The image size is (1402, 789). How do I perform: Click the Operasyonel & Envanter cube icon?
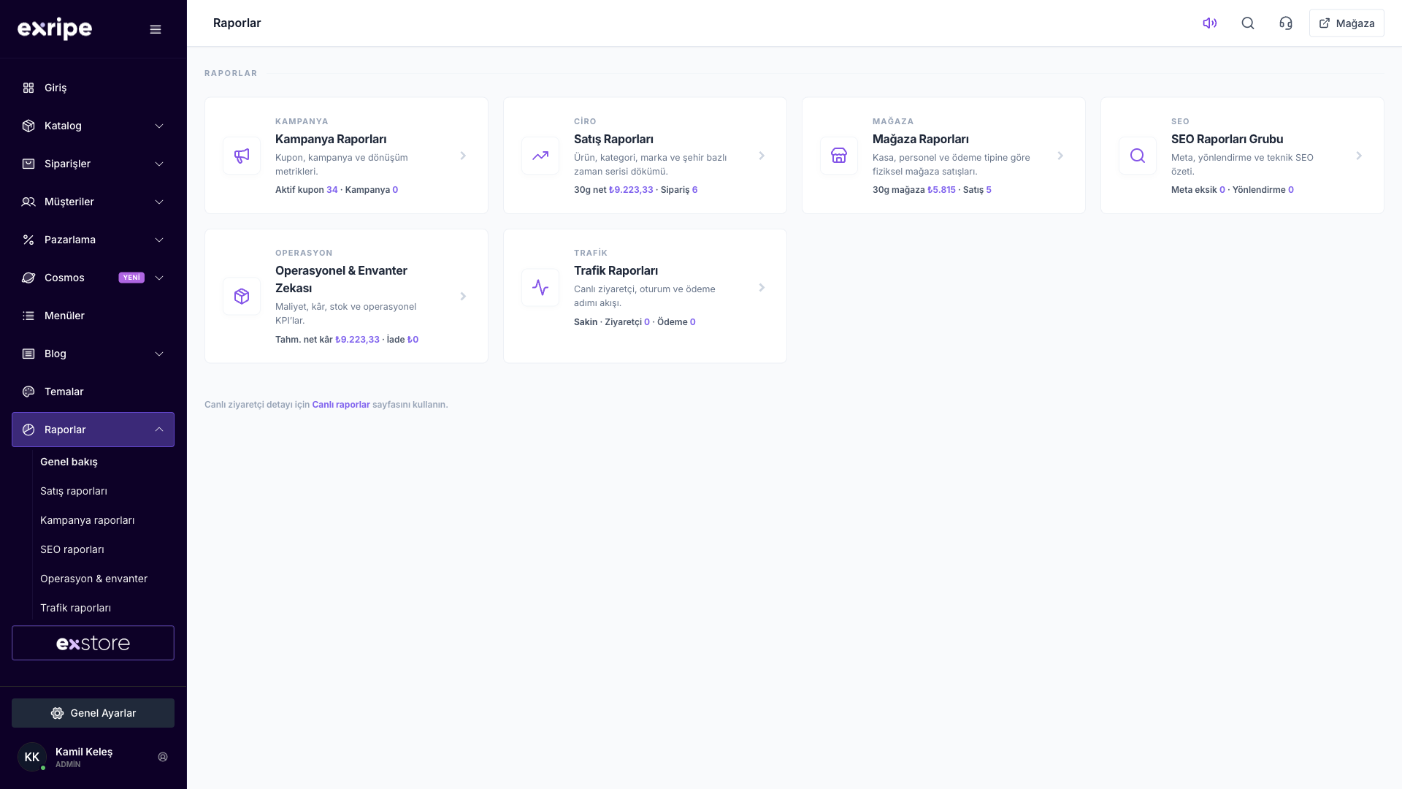point(242,296)
